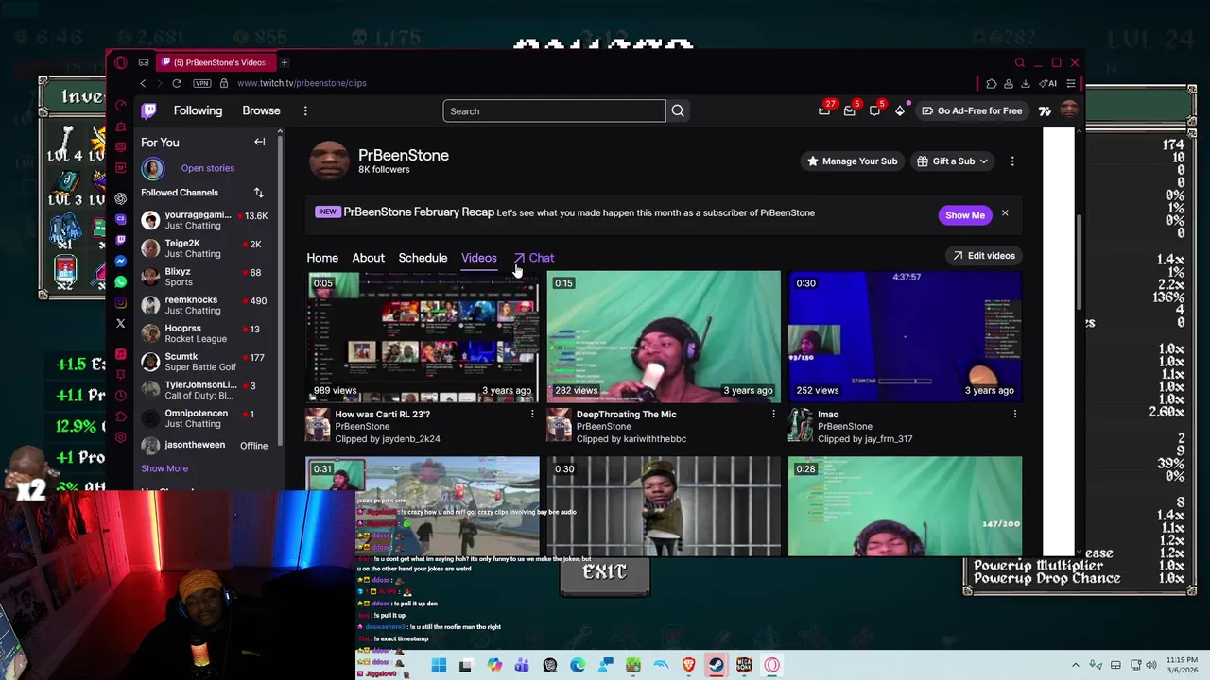The width and height of the screenshot is (1210, 680).
Task: Open Following in Twitch navigation
Action: [198, 110]
